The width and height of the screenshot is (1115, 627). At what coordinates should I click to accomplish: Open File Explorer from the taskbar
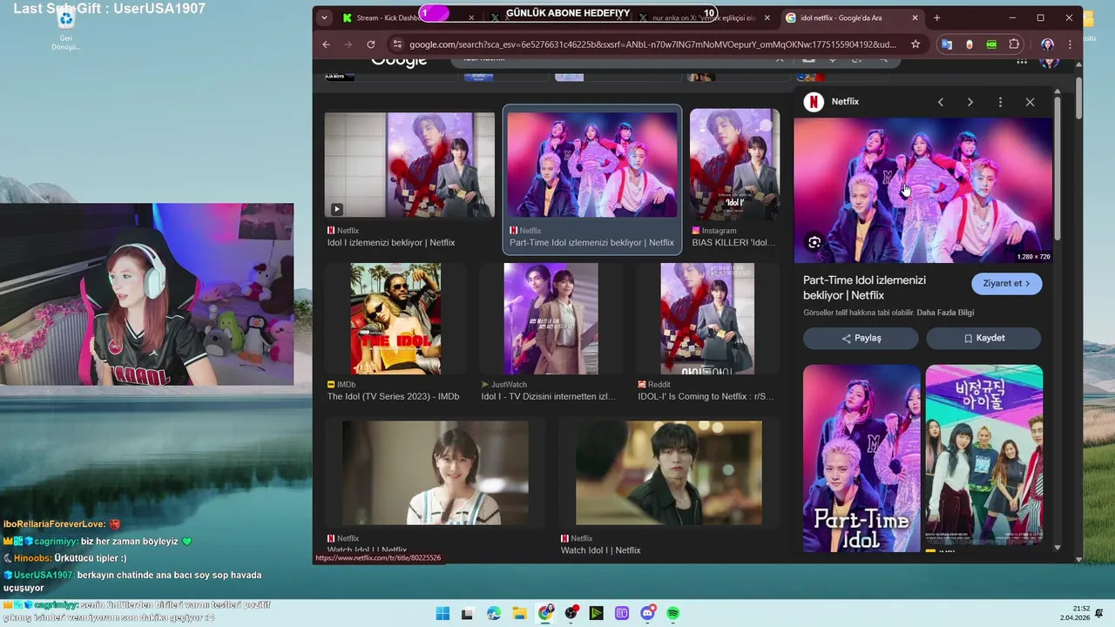[519, 613]
